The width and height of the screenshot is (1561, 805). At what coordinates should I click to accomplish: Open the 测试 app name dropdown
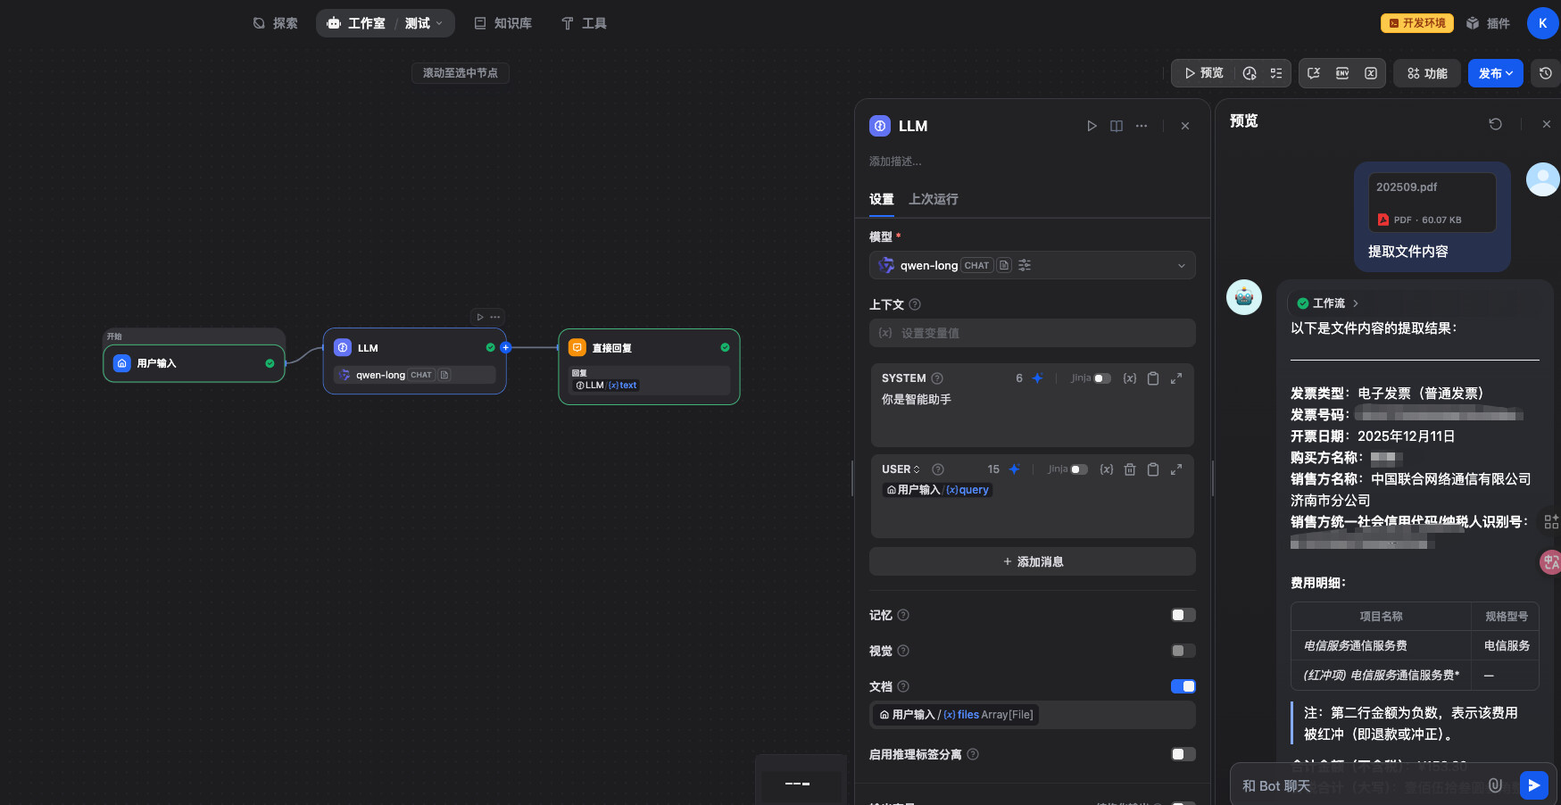coord(424,23)
